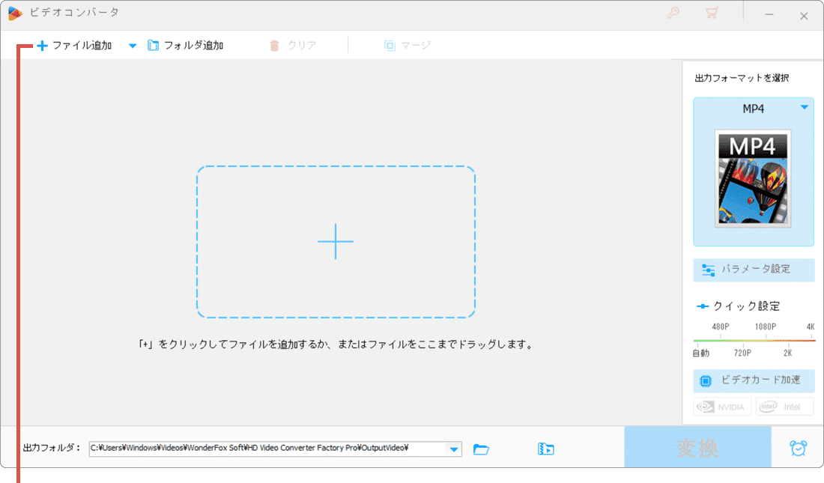Expand the ファイル追加 dropdown arrow
The image size is (824, 483).
click(x=133, y=46)
